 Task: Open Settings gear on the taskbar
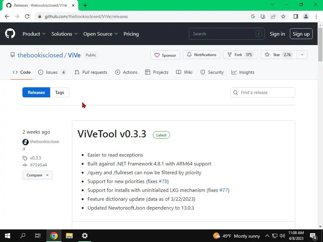pyautogui.click(x=85, y=236)
